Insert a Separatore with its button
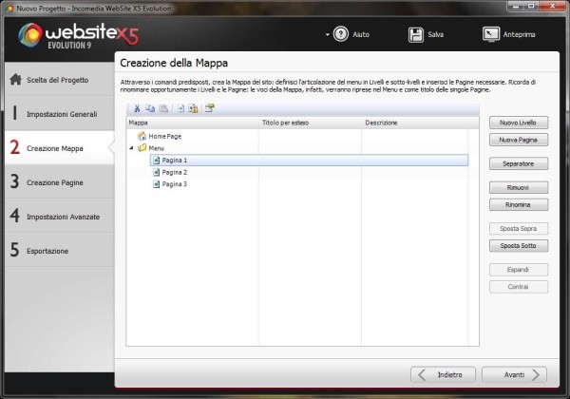 [519, 164]
